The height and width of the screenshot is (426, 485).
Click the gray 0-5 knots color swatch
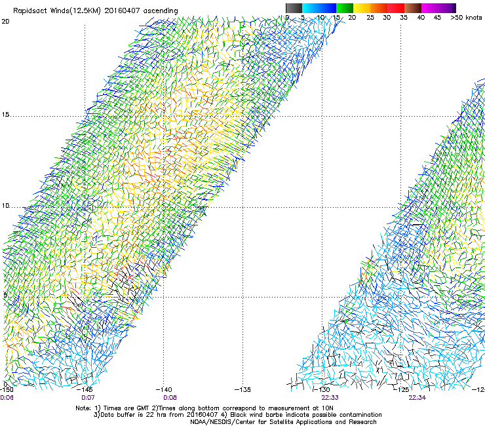click(x=294, y=8)
